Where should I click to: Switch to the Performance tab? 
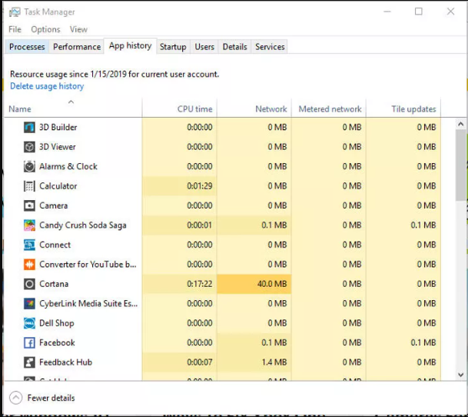pyautogui.click(x=77, y=47)
